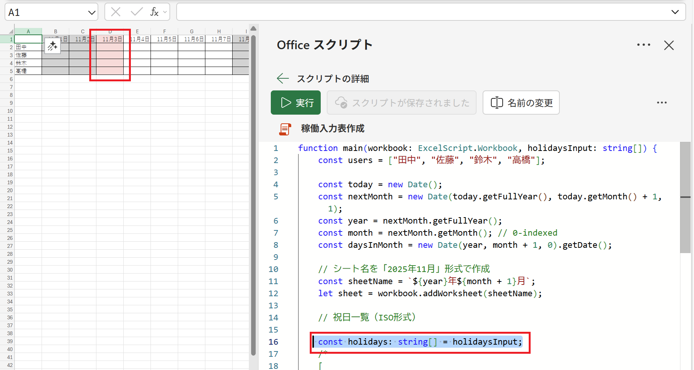
Task: Select cell A3 containing 佐藤
Action: 28,55
